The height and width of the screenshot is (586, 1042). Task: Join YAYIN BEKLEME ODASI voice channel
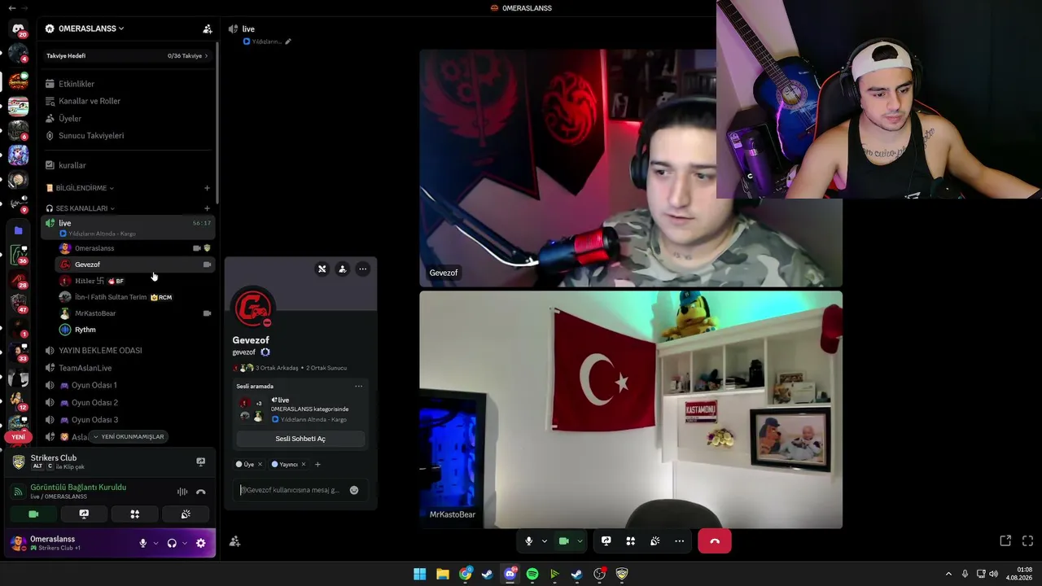129,351
